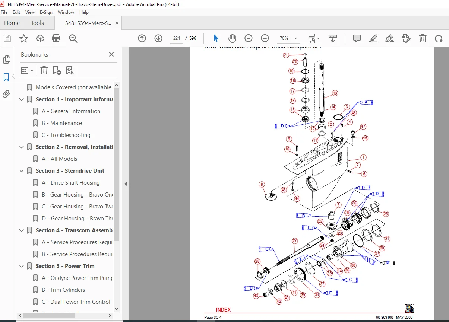449x322 pixels.
Task: Open the bookmarks options list dropdown
Action: [27, 70]
